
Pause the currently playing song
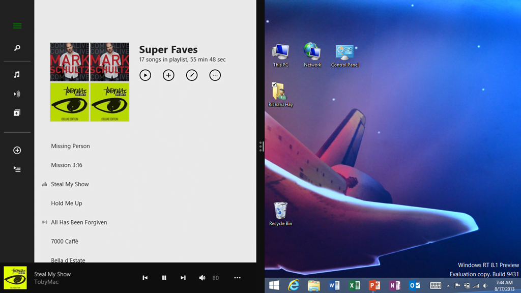[164, 278]
